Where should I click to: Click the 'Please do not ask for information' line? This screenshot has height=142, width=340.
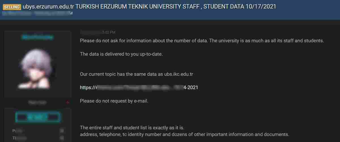(x=201, y=41)
